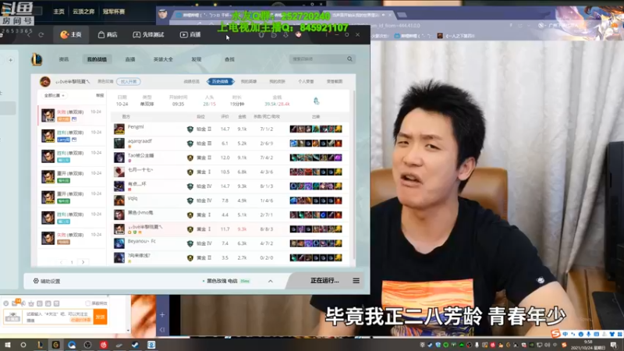This screenshot has width=624, height=351.
Task: Click the download icon in top bar
Action: [285, 35]
